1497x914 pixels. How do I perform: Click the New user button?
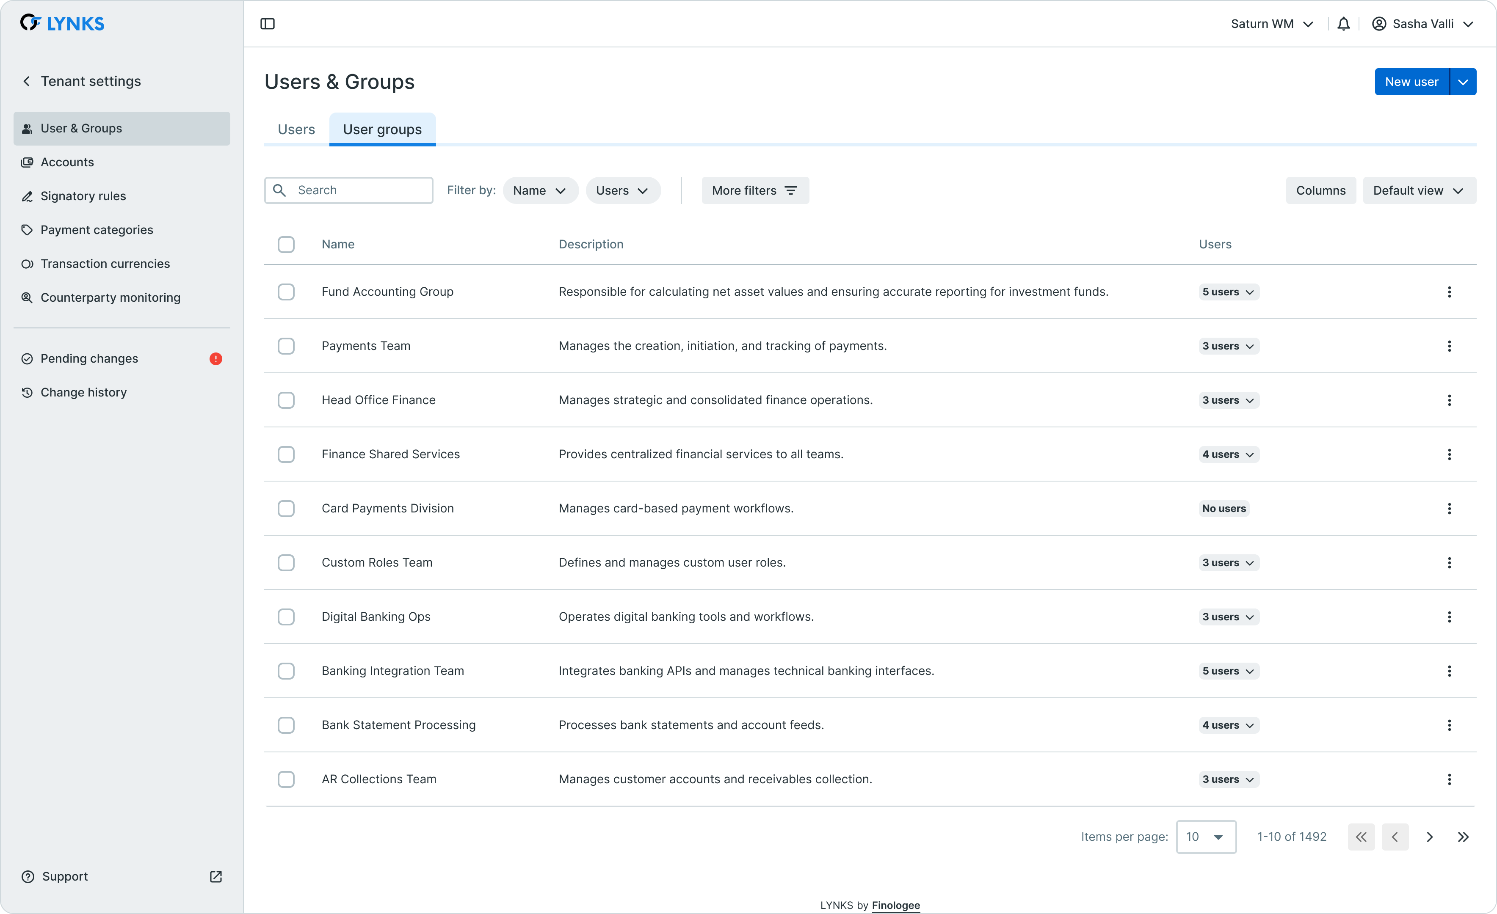(x=1411, y=82)
